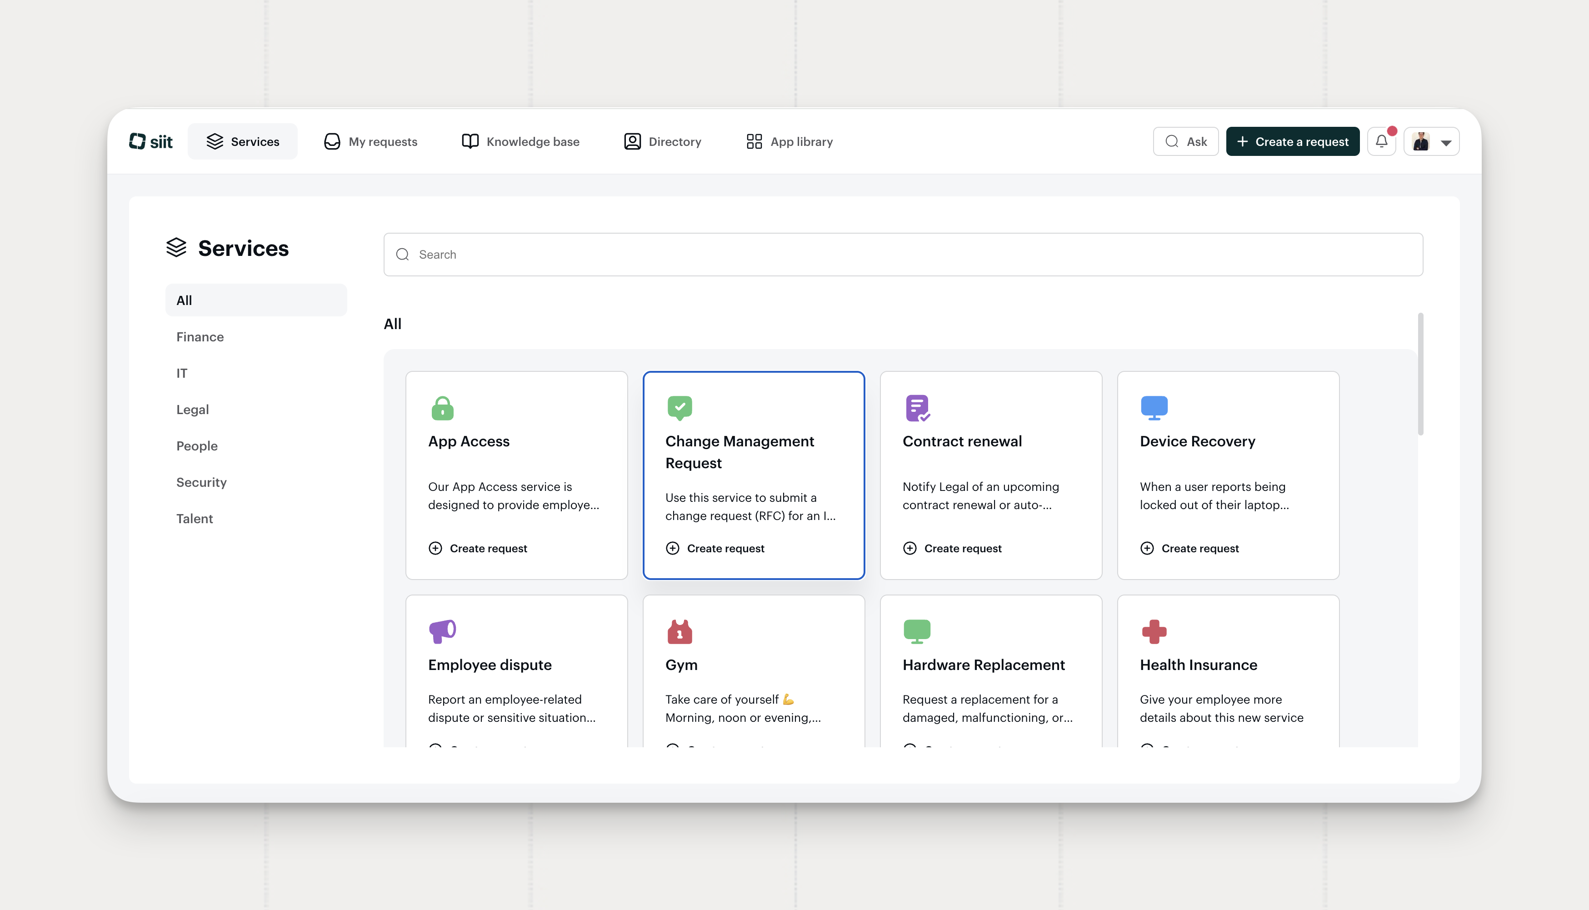1589x910 pixels.
Task: Click the Device Recovery monitor icon
Action: [x=1154, y=408]
